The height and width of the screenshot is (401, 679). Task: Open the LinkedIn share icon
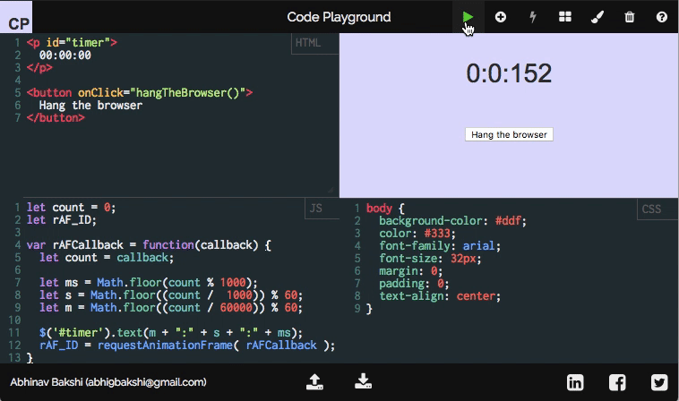[575, 382]
